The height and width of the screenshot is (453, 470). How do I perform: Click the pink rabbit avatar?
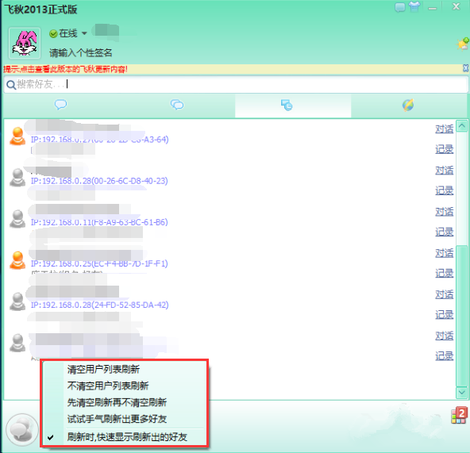(25, 43)
